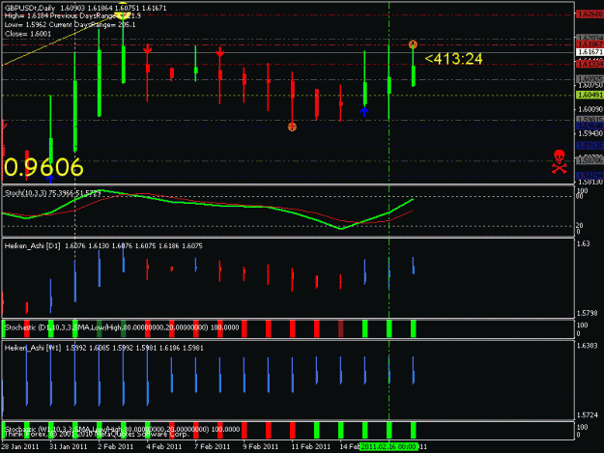Click the 11 Feb 2011 date on time axis
The width and height of the screenshot is (604, 453).
(311, 447)
